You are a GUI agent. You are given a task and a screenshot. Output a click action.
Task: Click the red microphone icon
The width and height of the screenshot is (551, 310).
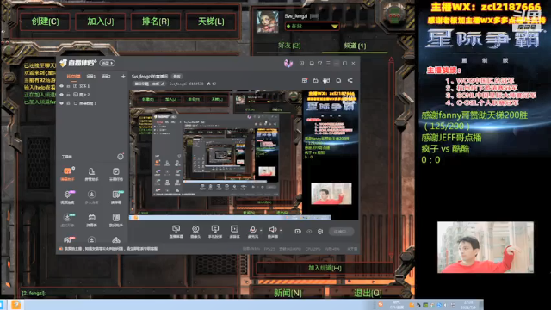(252, 231)
